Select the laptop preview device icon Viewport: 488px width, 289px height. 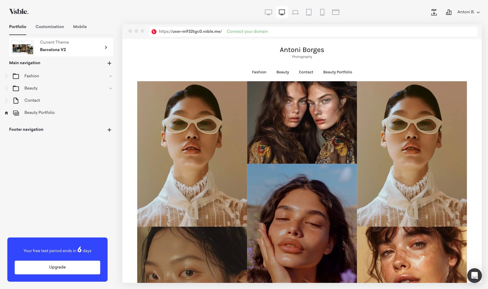click(x=295, y=12)
